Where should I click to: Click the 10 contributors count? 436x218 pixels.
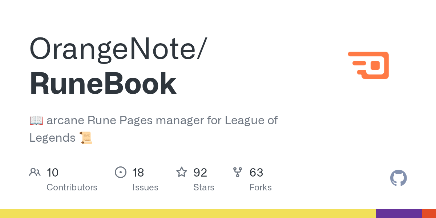[53, 172]
